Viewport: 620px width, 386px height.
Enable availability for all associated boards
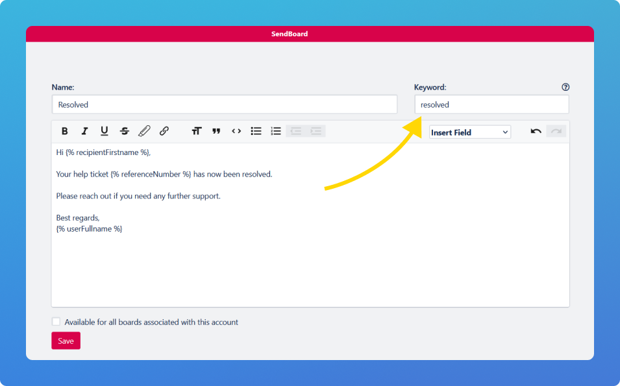56,321
